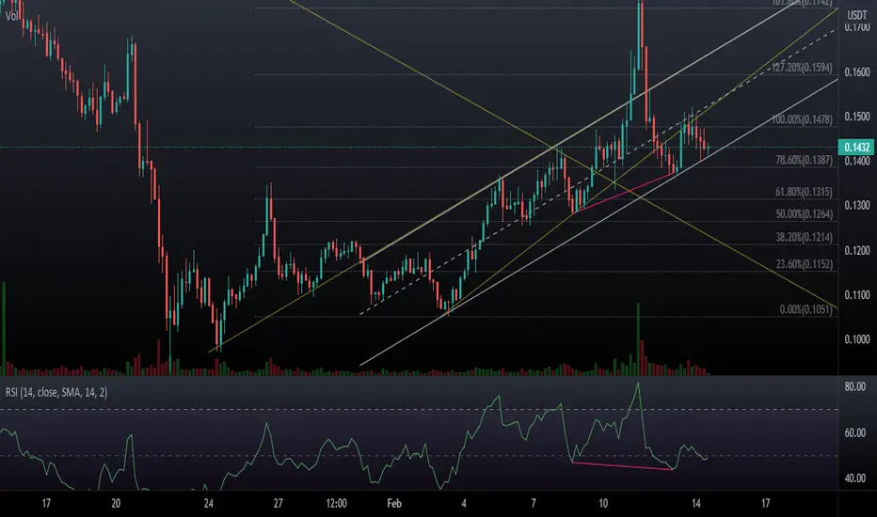Click the 7 date label on time axis
This screenshot has width=877, height=517.
pyautogui.click(x=534, y=504)
